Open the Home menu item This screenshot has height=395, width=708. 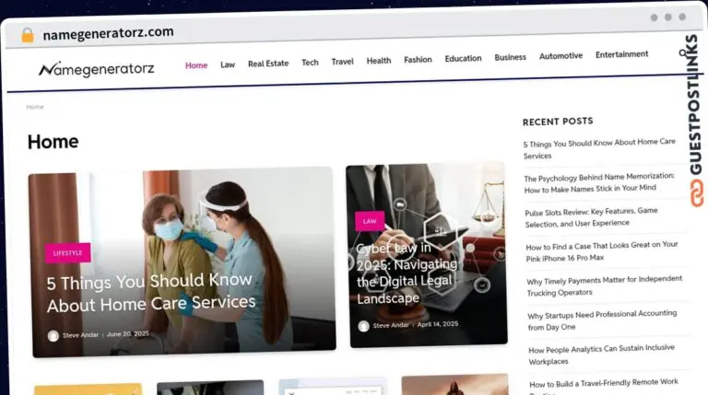(196, 65)
